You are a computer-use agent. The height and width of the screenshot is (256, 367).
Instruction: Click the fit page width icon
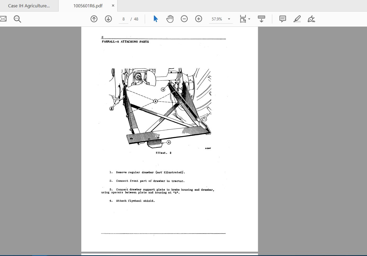[x=243, y=19]
